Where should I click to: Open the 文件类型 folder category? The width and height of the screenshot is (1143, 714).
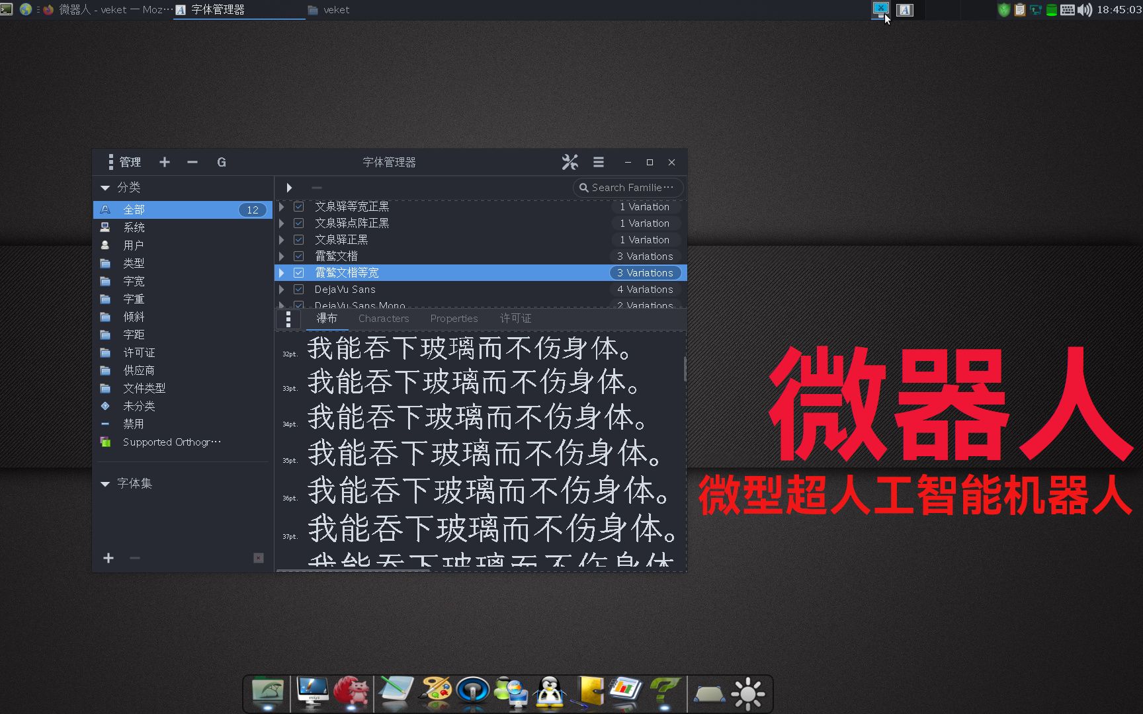click(x=183, y=388)
